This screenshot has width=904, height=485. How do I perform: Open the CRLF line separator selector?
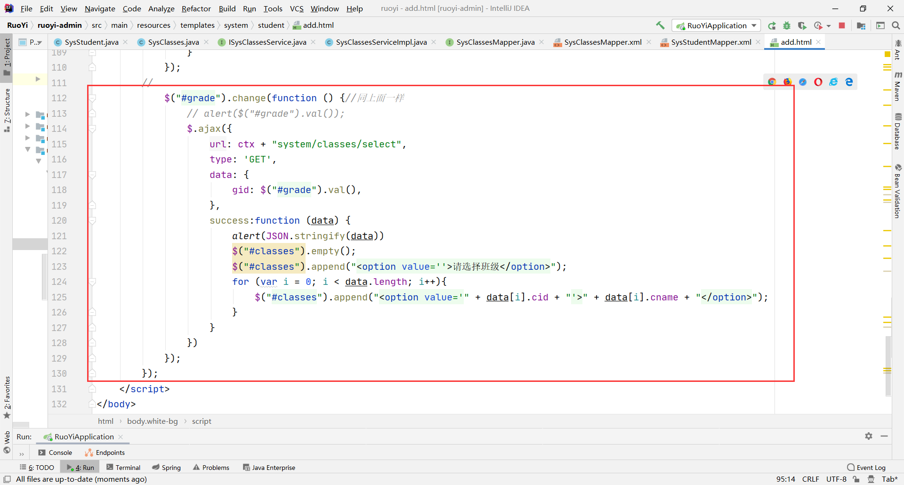pos(810,479)
